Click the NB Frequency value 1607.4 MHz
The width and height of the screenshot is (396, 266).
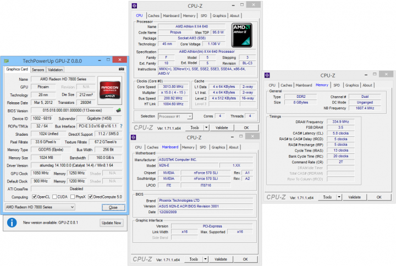pos(365,108)
